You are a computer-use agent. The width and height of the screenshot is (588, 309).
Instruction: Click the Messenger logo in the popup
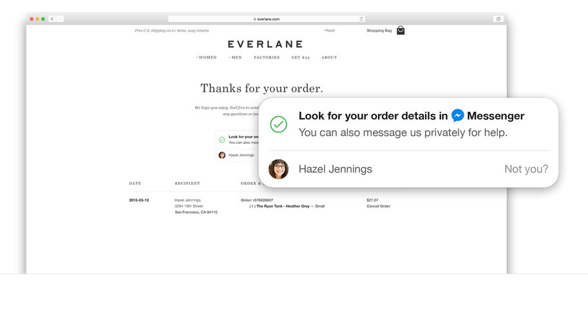457,116
